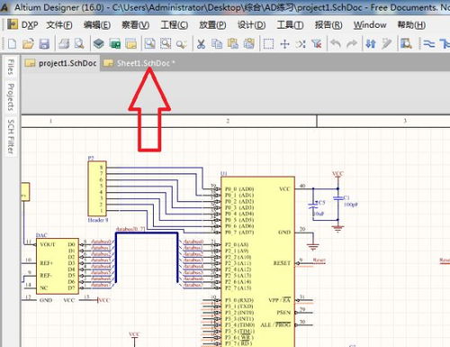Click the Redo arrow icon

pos(352,44)
